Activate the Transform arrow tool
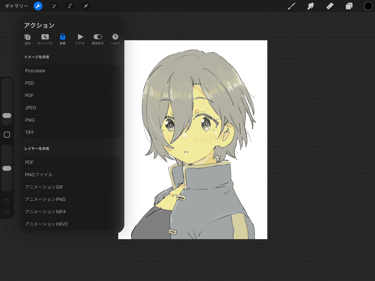 (86, 6)
